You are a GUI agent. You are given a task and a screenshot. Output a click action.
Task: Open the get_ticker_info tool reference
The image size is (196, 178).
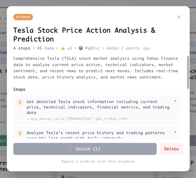[79, 119]
